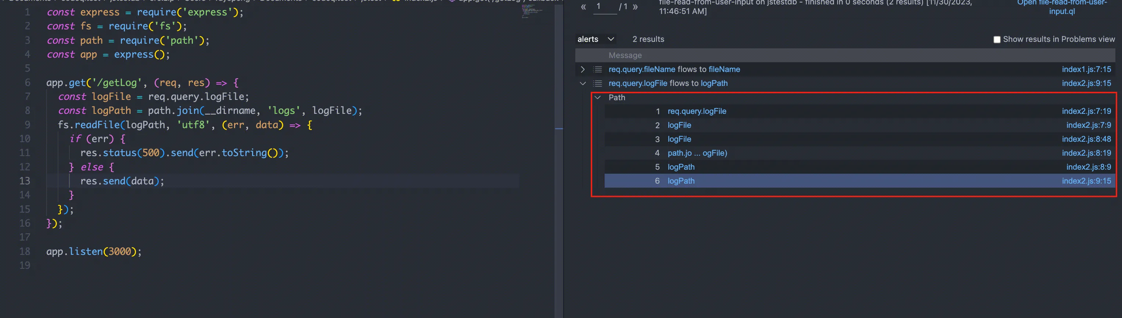The width and height of the screenshot is (1122, 318).
Task: Open the alerts result set dropdown
Action: click(596, 39)
